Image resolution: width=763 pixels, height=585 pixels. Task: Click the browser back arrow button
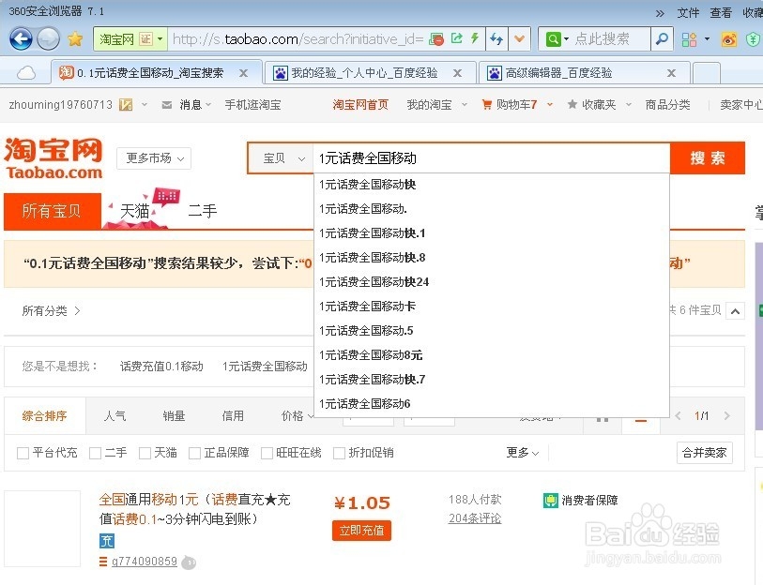tap(21, 38)
